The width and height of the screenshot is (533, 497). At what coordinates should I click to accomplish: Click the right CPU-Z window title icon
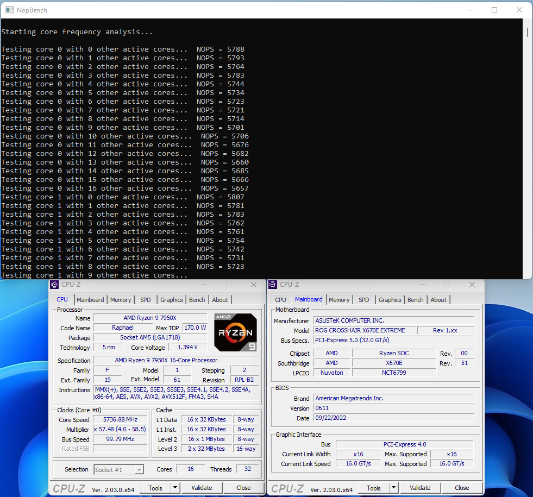(x=273, y=285)
